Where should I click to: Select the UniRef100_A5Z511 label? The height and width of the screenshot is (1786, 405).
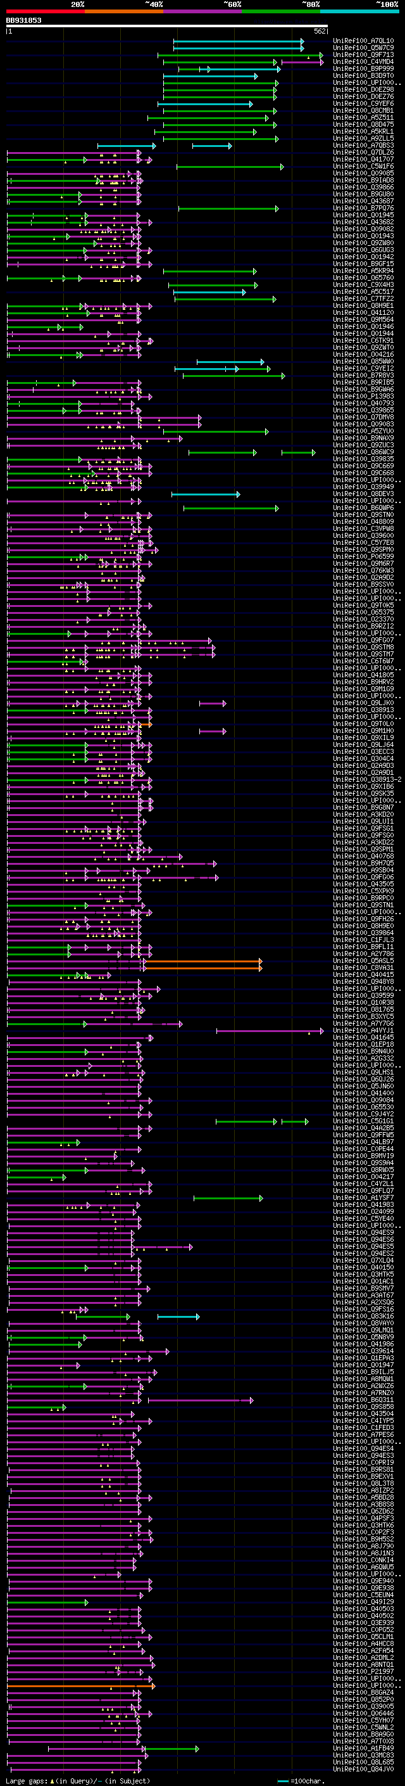(x=363, y=117)
